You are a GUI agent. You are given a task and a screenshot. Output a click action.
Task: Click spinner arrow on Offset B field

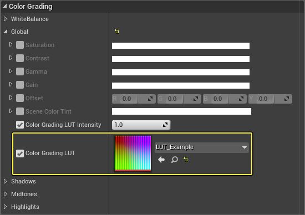pyautogui.click(x=241, y=99)
